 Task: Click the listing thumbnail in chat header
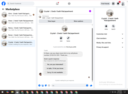41,11
